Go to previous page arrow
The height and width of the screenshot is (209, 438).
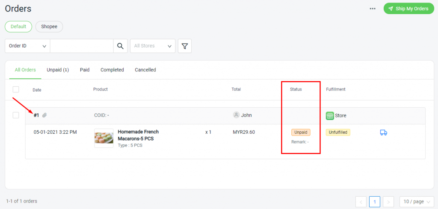pyautogui.click(x=361, y=201)
